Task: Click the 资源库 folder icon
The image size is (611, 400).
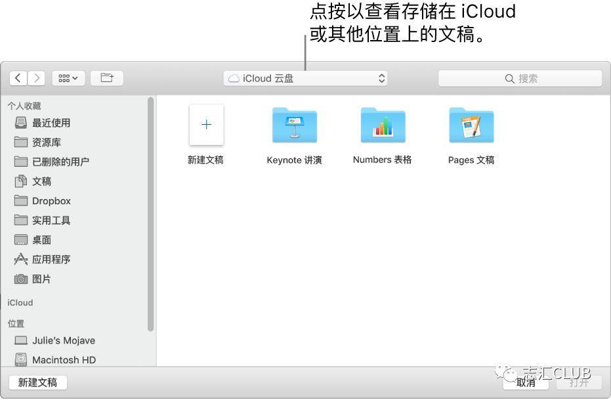Action: click(20, 142)
